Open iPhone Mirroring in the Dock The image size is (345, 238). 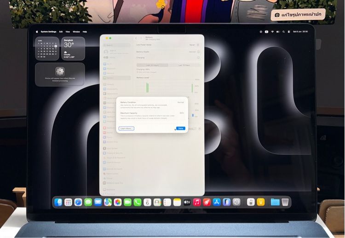227,202
